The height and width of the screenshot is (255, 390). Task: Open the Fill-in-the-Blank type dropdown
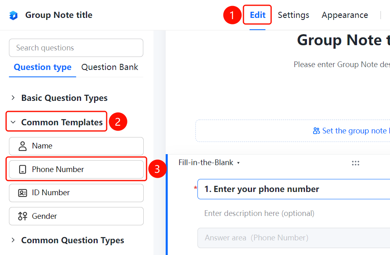click(209, 163)
